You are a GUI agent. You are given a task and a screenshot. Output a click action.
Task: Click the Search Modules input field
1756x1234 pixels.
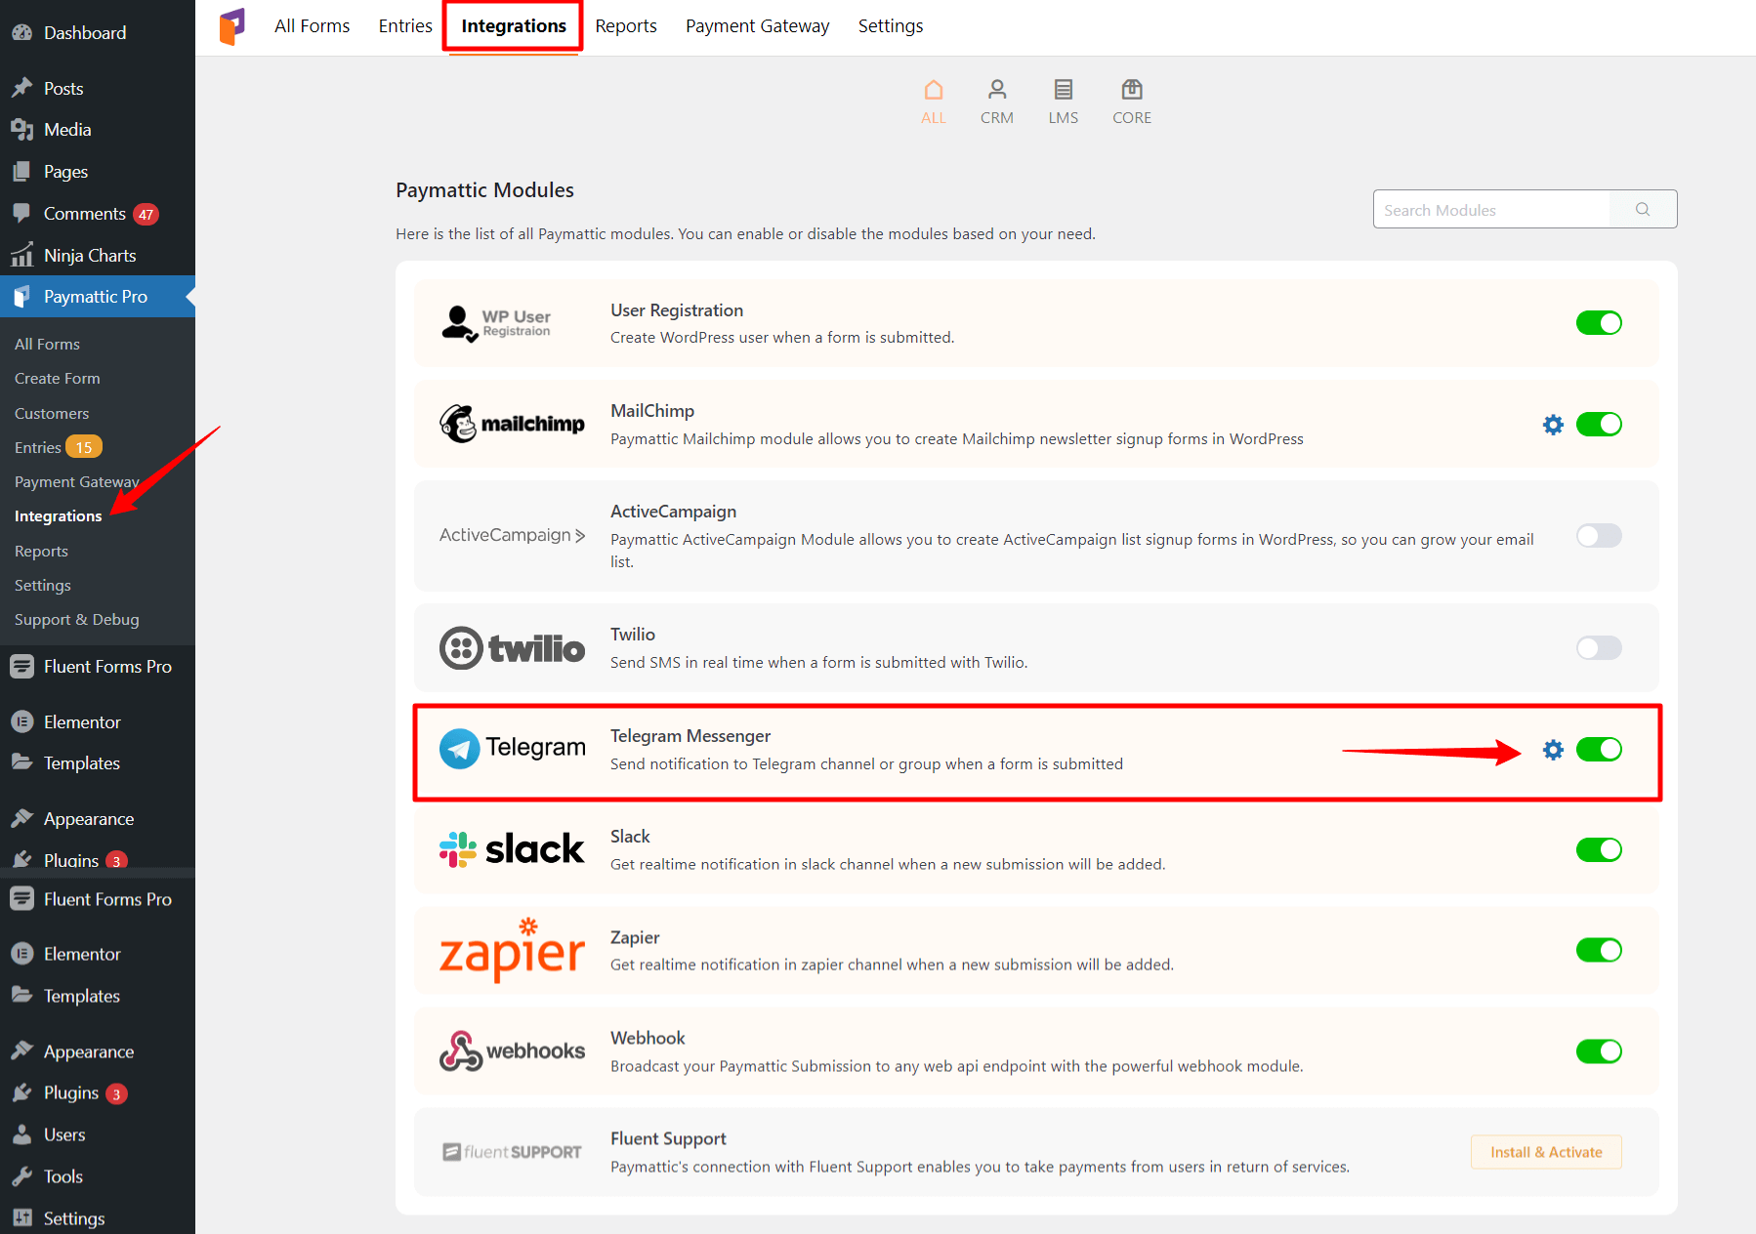(1491, 209)
